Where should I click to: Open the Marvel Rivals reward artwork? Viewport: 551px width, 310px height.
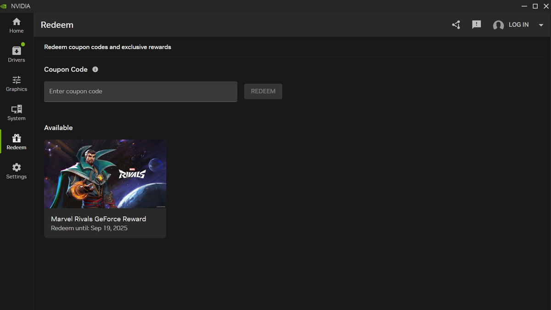point(105,174)
